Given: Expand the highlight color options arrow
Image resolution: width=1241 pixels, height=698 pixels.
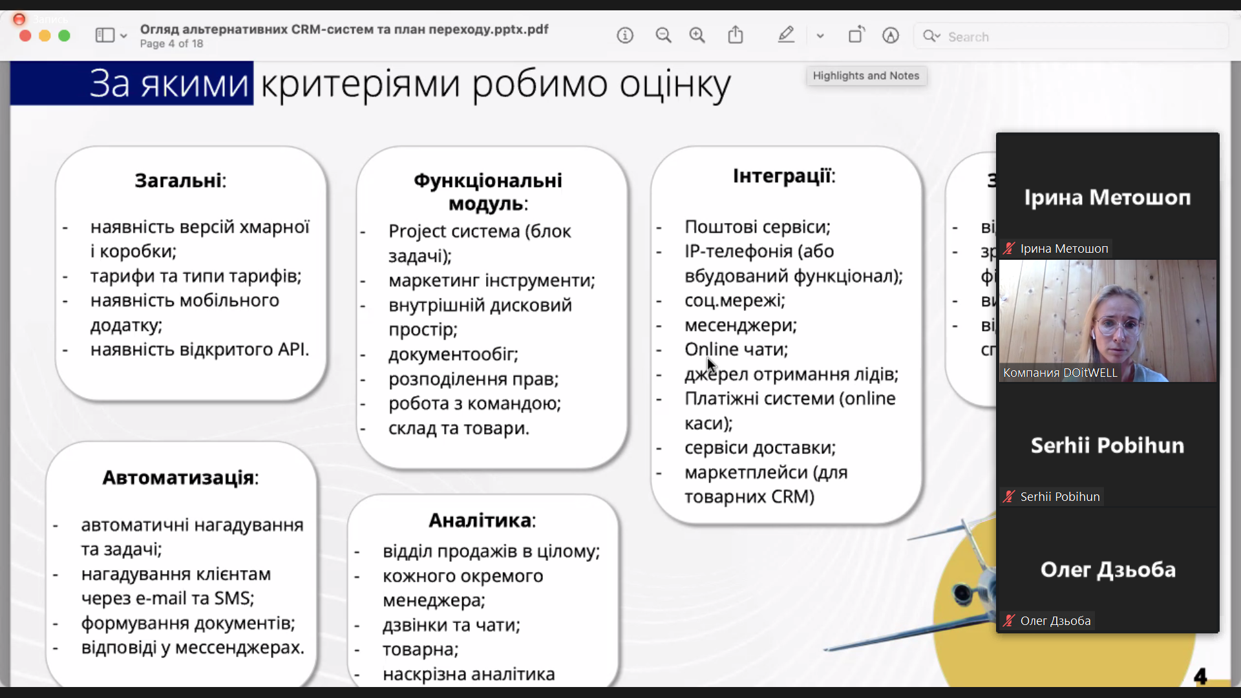Looking at the screenshot, I should pos(820,36).
